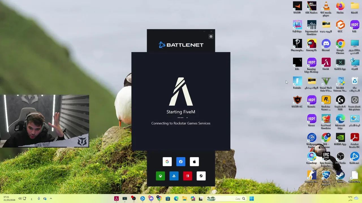Select Google Chrome desktop shortcut

click(340, 47)
